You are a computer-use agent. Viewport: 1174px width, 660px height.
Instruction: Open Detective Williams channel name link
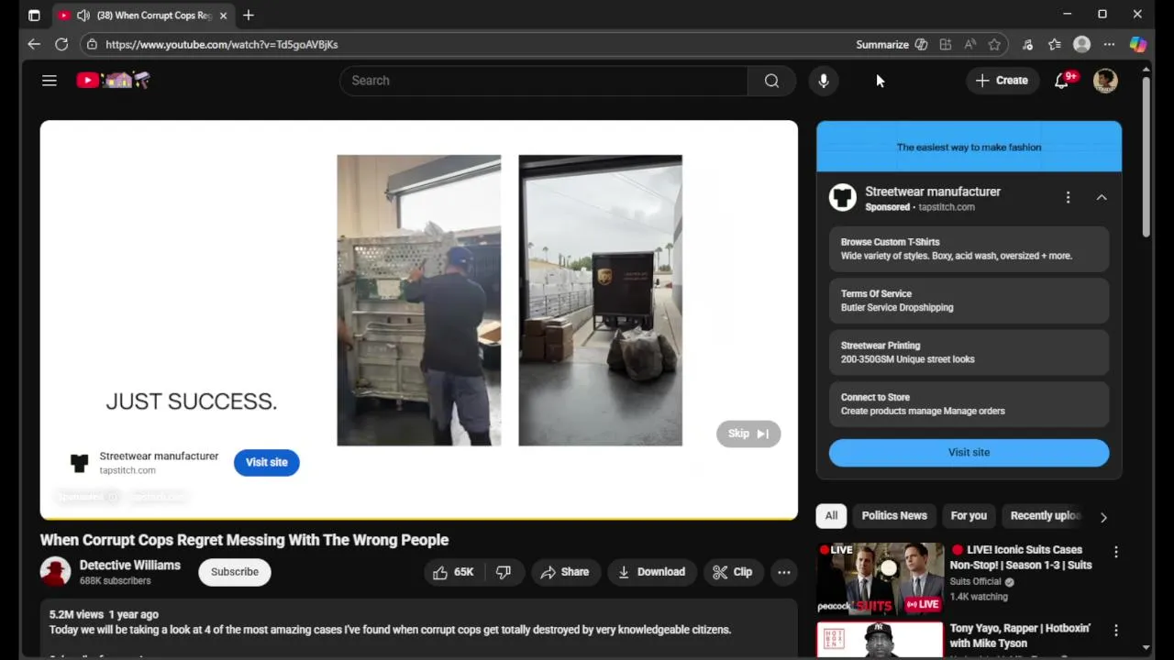pyautogui.click(x=130, y=566)
